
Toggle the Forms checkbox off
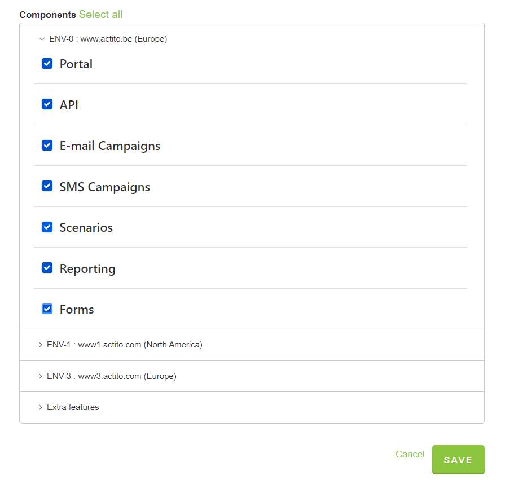47,309
